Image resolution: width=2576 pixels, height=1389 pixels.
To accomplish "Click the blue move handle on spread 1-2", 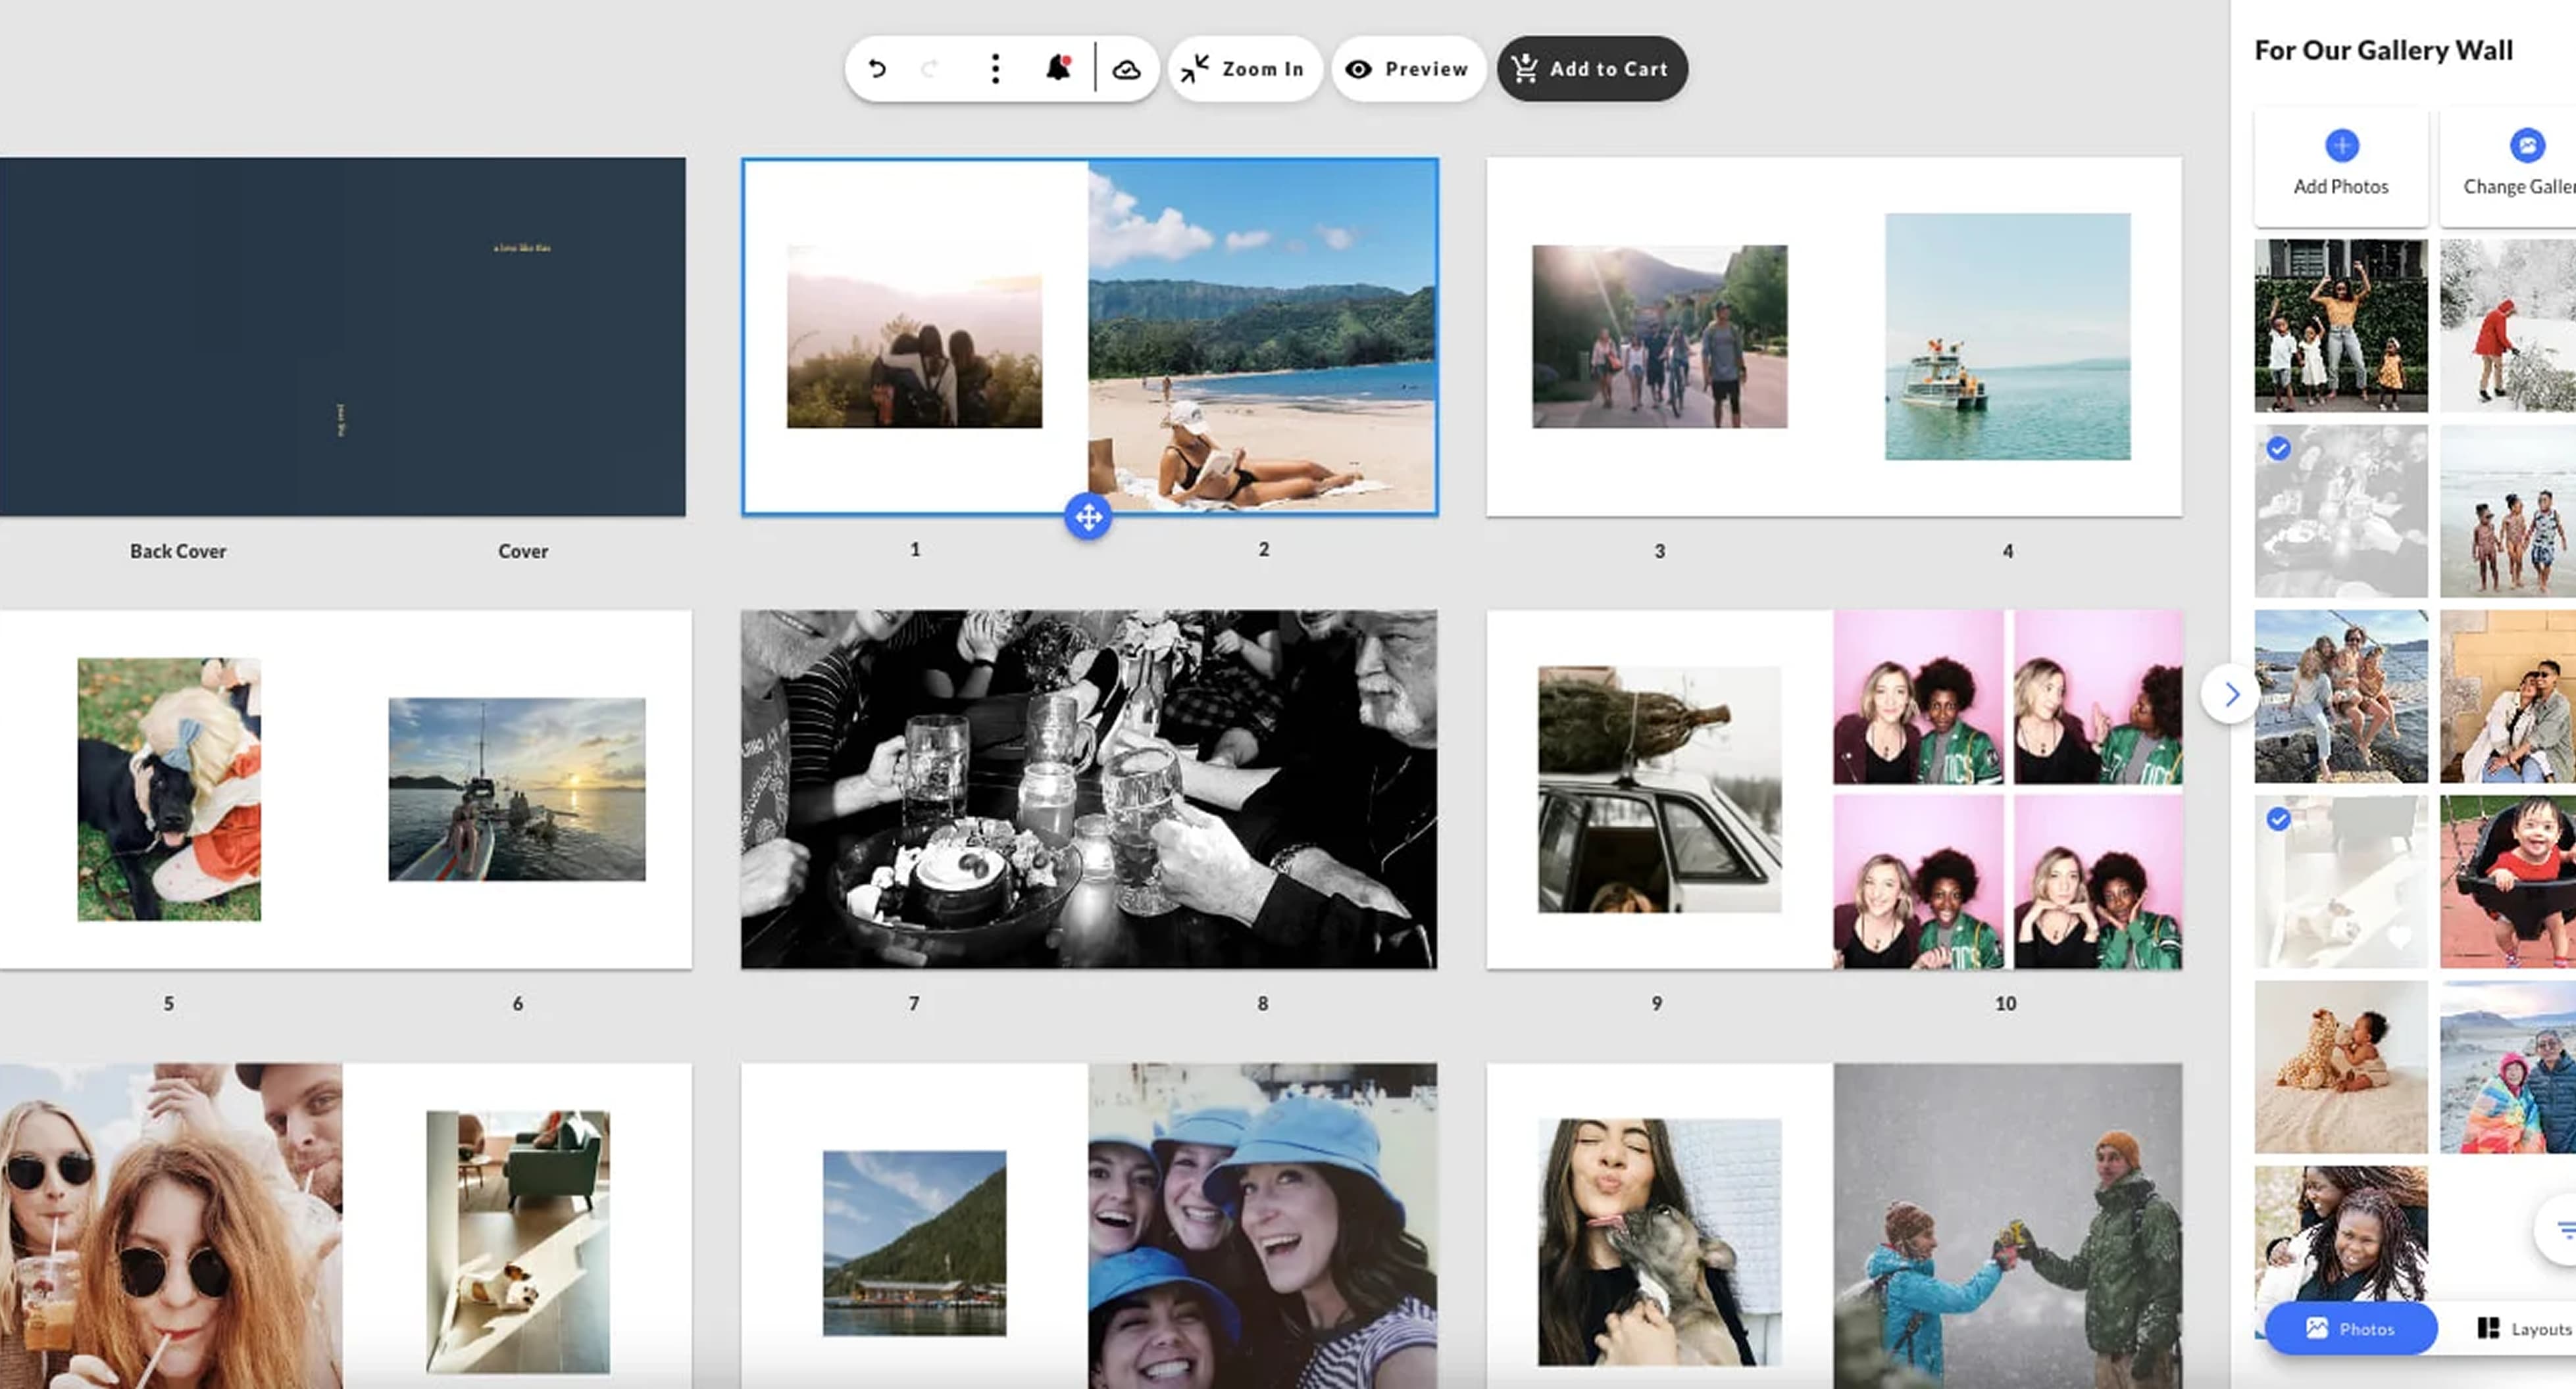I will coord(1088,517).
